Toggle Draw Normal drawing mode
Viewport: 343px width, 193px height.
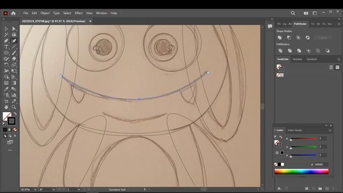(x=5, y=136)
